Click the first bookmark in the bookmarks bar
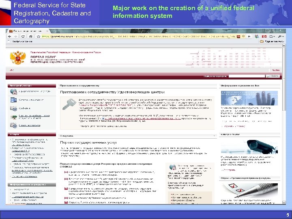This screenshot has height=219, width=292. [x=20, y=41]
